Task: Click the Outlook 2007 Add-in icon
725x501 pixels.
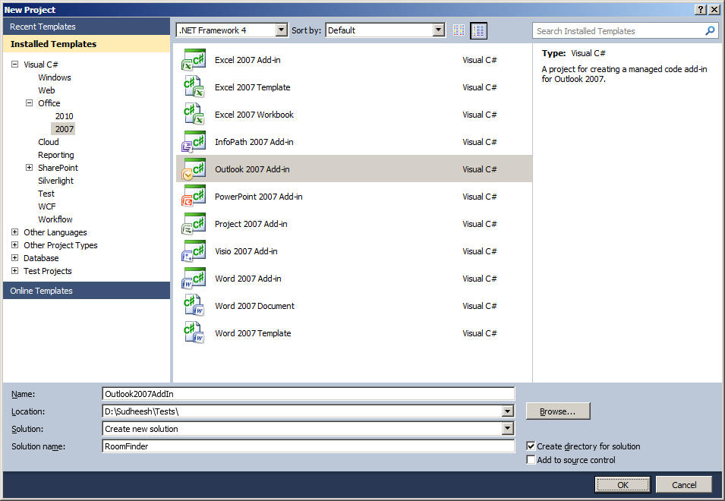Action: pos(194,169)
